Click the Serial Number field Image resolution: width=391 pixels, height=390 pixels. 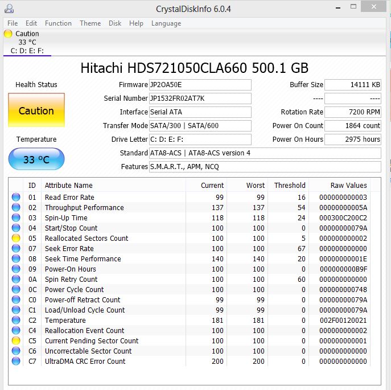(200, 98)
